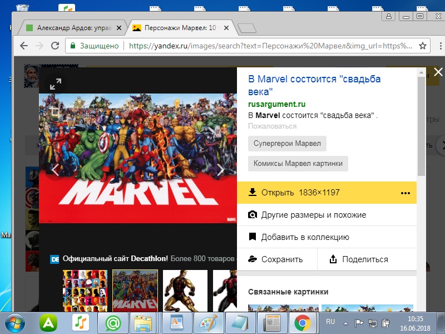The height and width of the screenshot is (334, 445).
Task: Click the Chrome user profile icon
Action: pos(389,16)
